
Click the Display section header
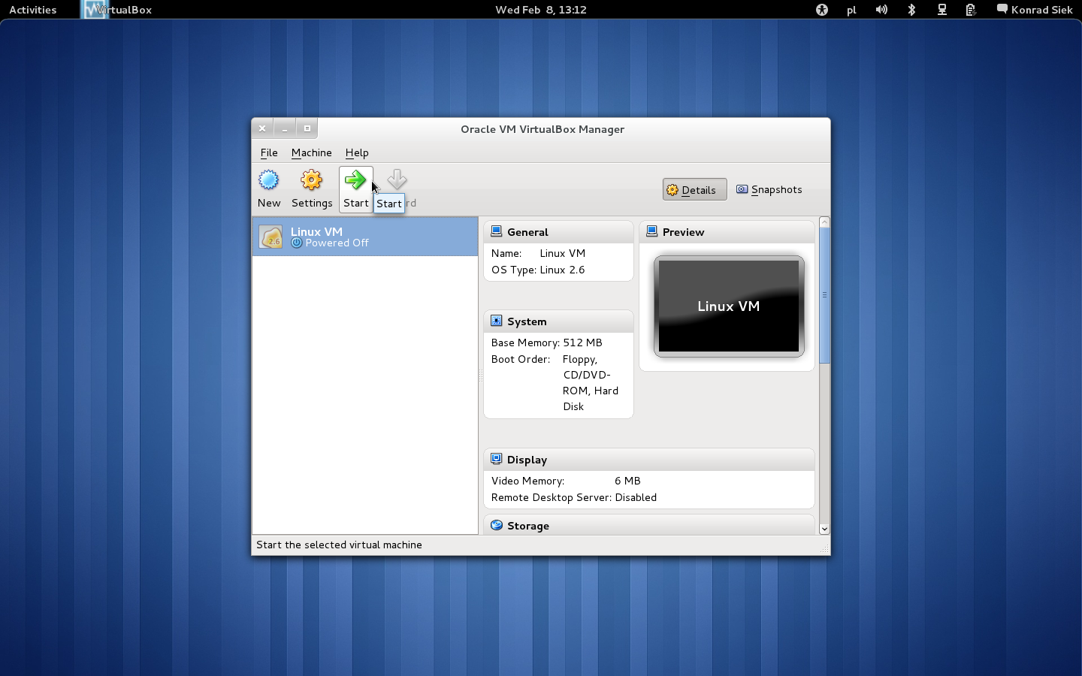pyautogui.click(x=649, y=460)
